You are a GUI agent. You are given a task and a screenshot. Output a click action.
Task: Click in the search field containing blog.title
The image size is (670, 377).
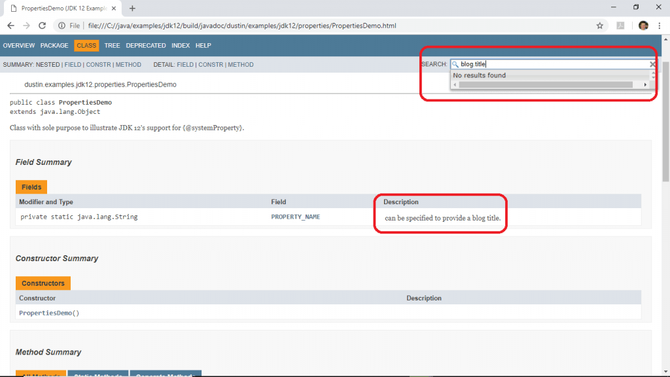554,64
